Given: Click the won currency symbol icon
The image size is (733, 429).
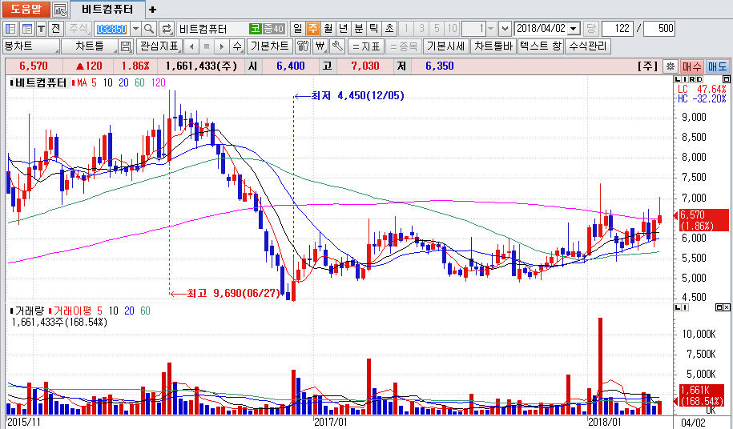Looking at the screenshot, I should (x=320, y=46).
